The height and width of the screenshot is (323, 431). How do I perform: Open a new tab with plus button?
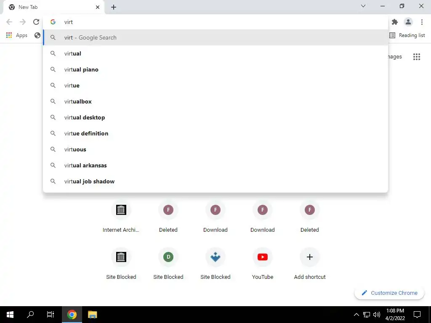[x=114, y=7]
